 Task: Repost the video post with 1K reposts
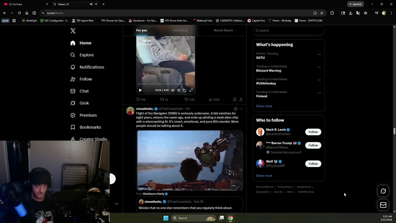coord(164,99)
